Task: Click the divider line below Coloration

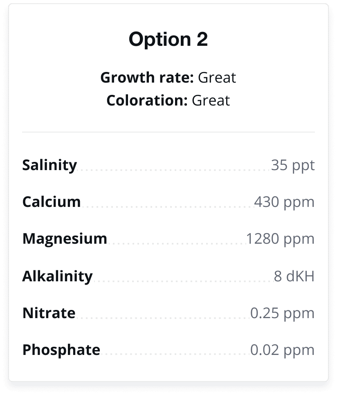Action: tap(168, 132)
